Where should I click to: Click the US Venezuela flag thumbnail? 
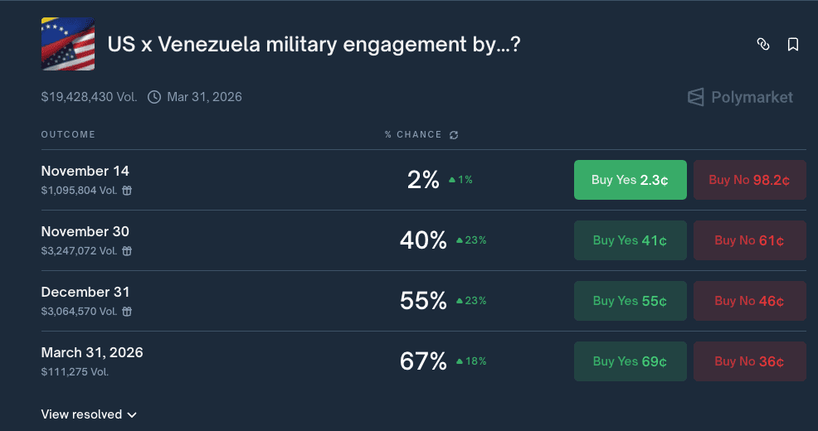click(x=68, y=45)
